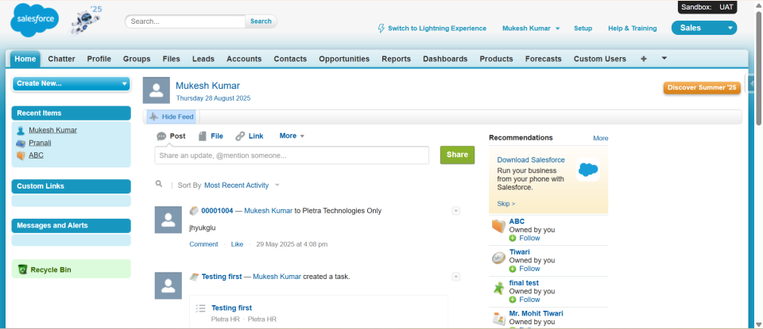Open the Custom Users tab

click(600, 59)
